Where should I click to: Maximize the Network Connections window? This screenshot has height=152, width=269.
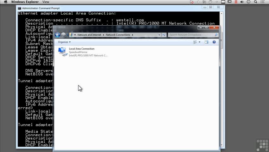click(207, 27)
